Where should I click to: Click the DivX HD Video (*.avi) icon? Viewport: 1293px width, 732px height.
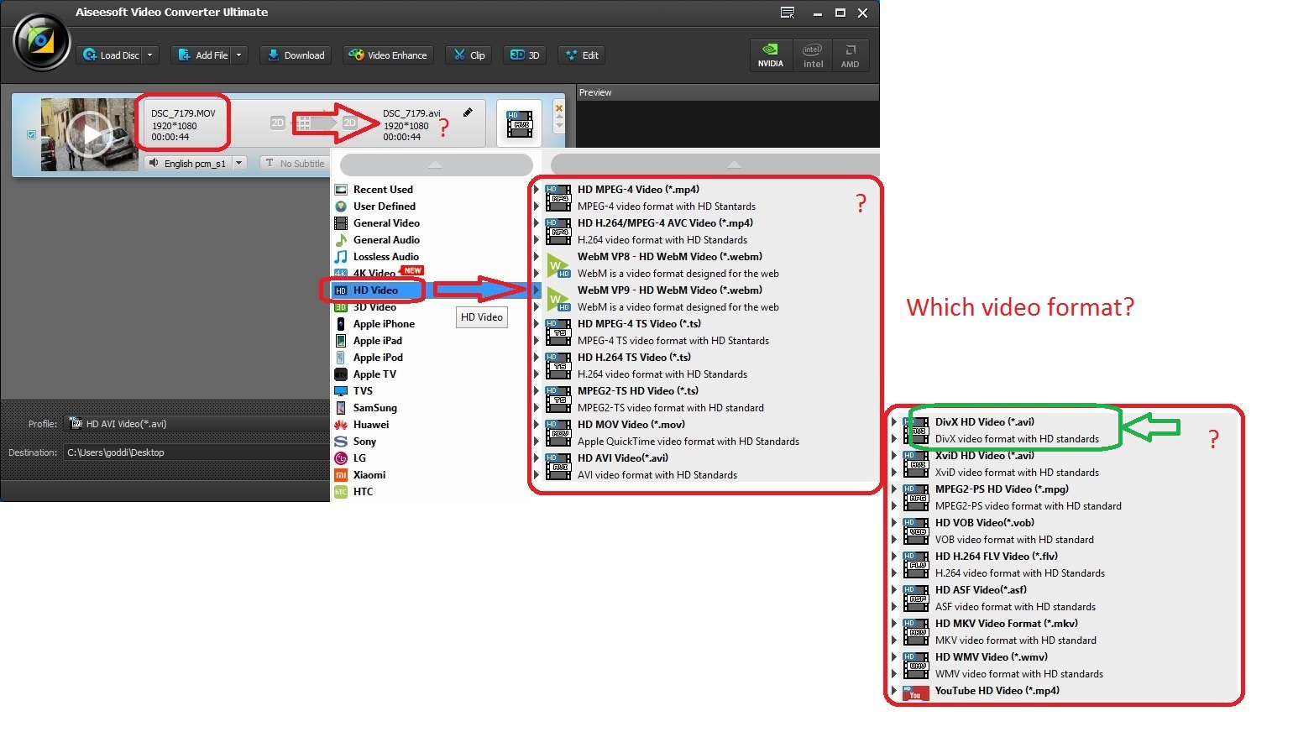pyautogui.click(x=916, y=431)
